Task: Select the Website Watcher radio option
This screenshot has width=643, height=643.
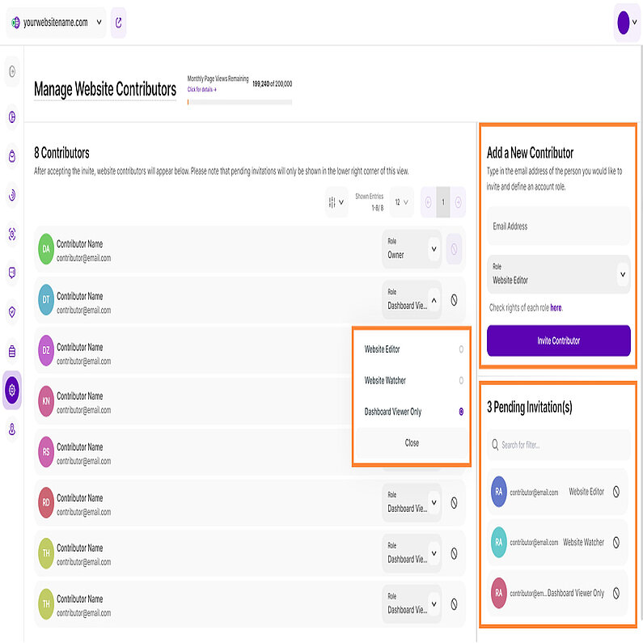Action: click(461, 380)
